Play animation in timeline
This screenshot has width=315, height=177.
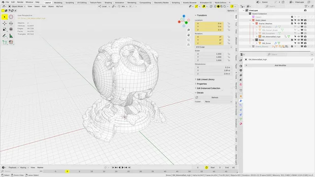[123, 167]
